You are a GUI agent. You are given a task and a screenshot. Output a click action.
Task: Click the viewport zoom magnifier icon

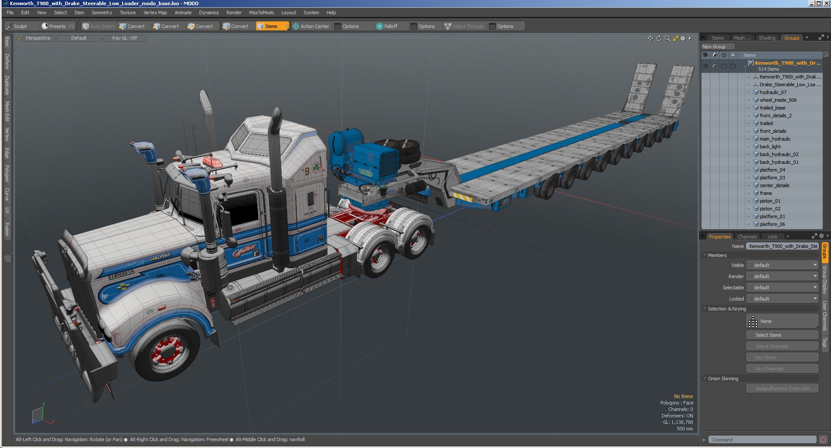pyautogui.click(x=667, y=38)
